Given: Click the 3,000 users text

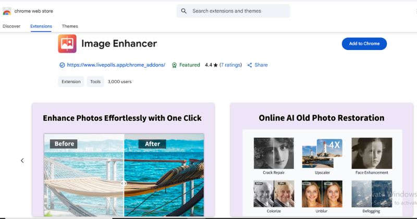Looking at the screenshot, I should pos(119,82).
